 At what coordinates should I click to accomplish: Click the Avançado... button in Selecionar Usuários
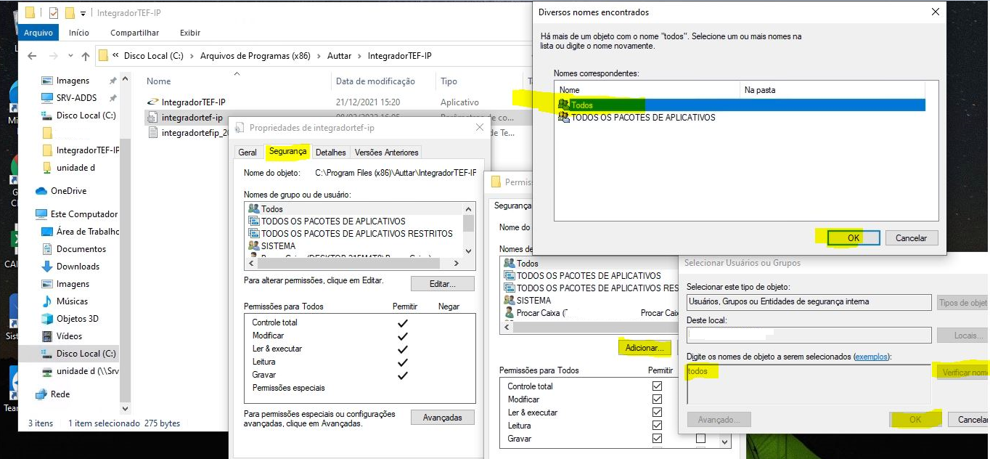719,420
